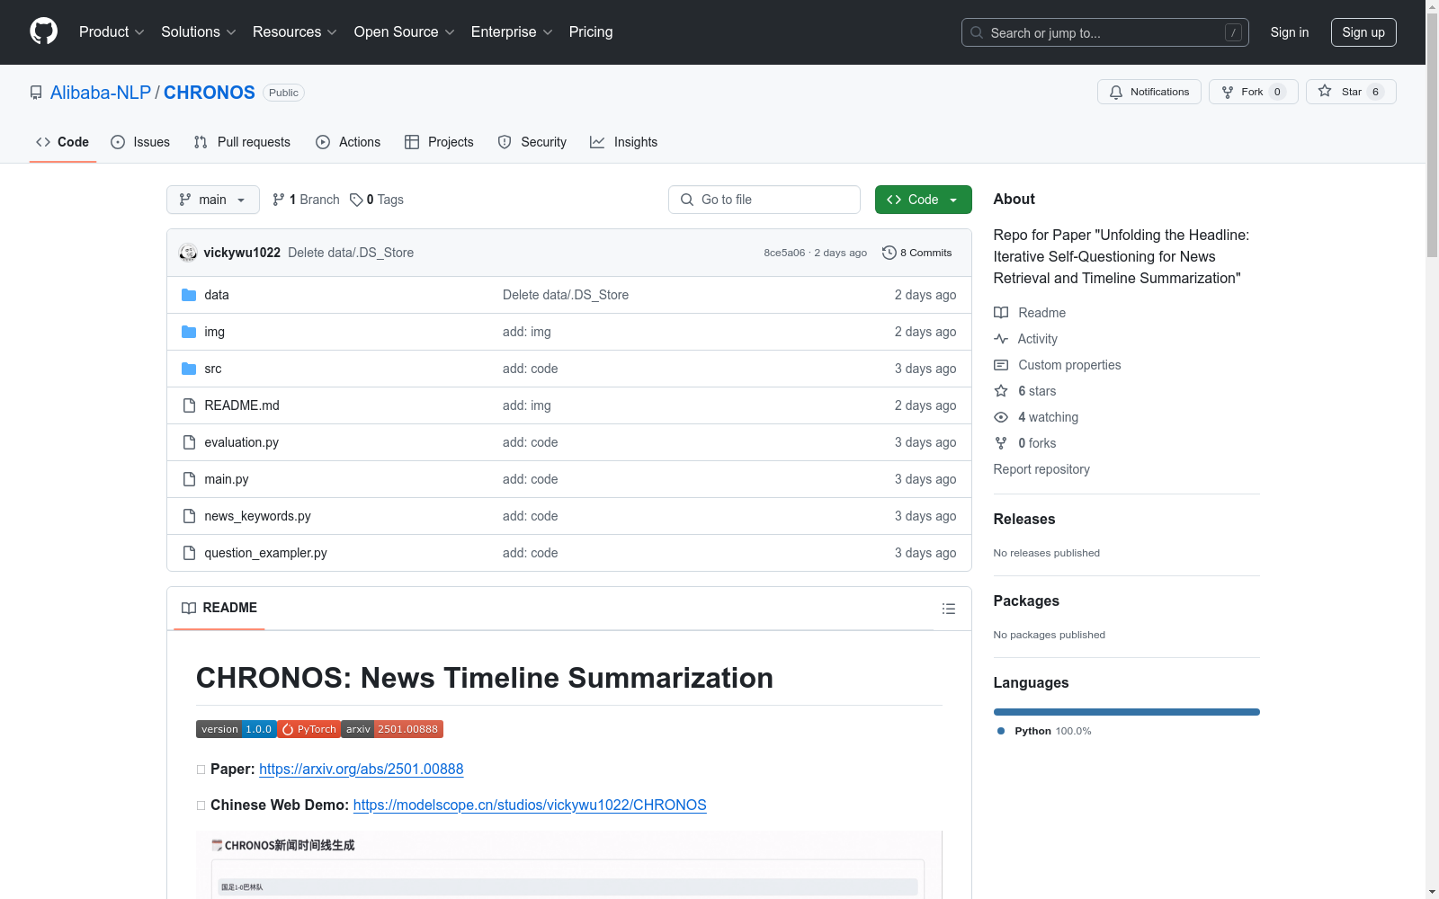
Task: Open the data row's Delete data/.DS_Store commit message
Action: click(566, 295)
